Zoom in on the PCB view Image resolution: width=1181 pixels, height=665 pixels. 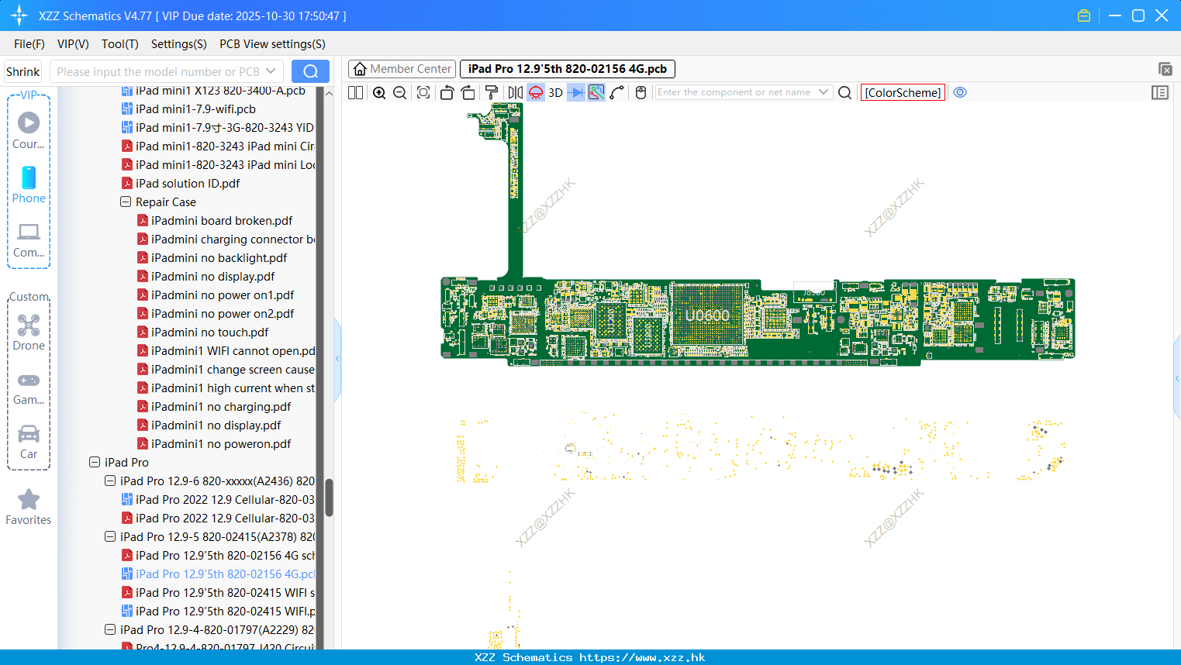pyautogui.click(x=379, y=92)
